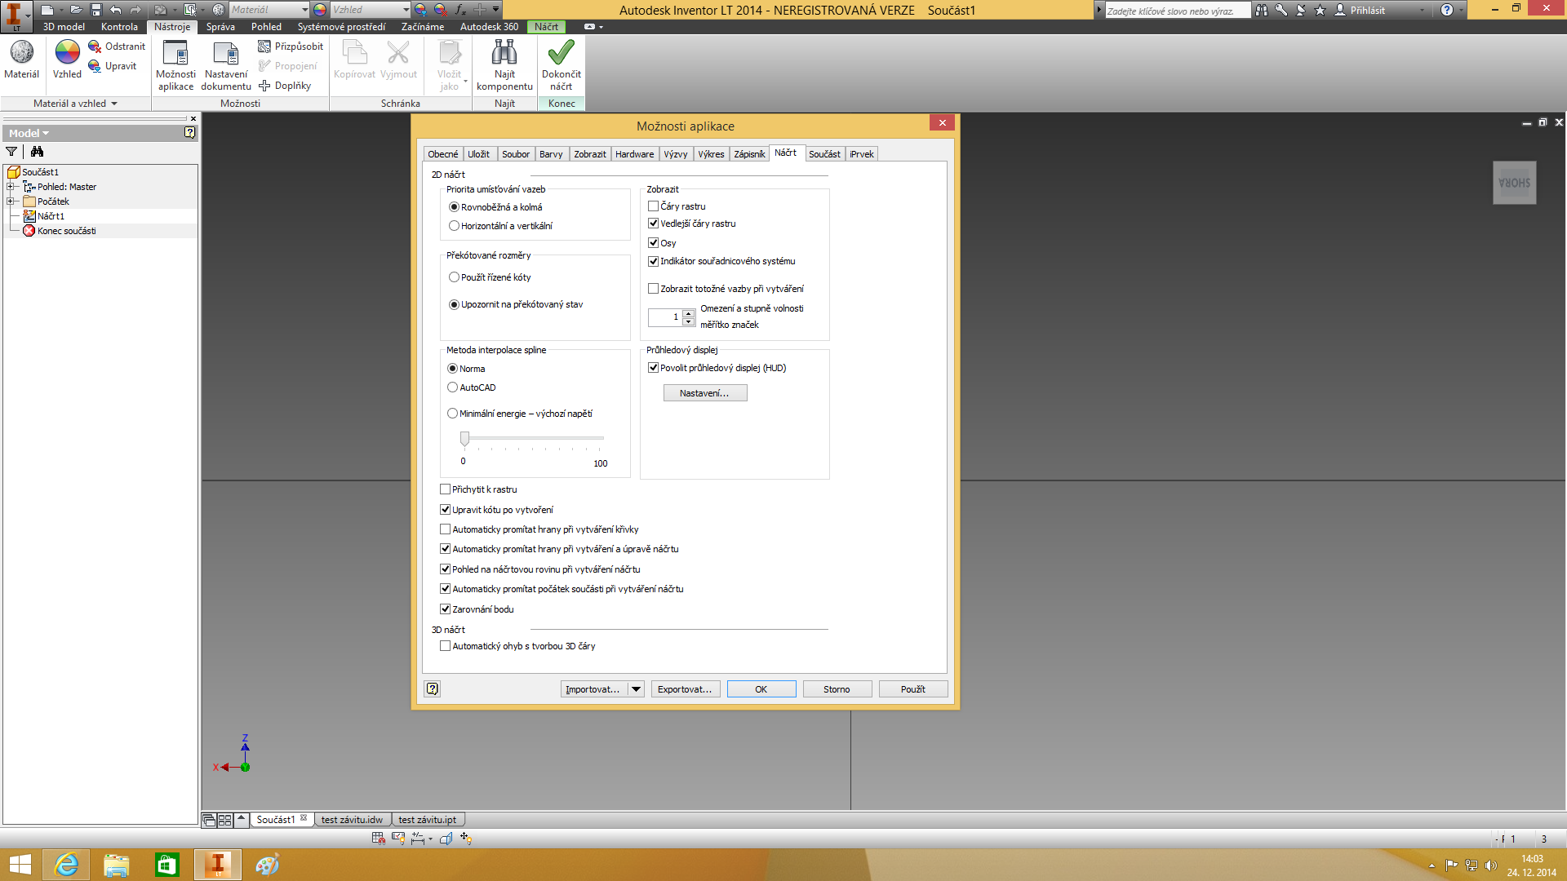
Task: Click the cascade windows icon
Action: (209, 821)
